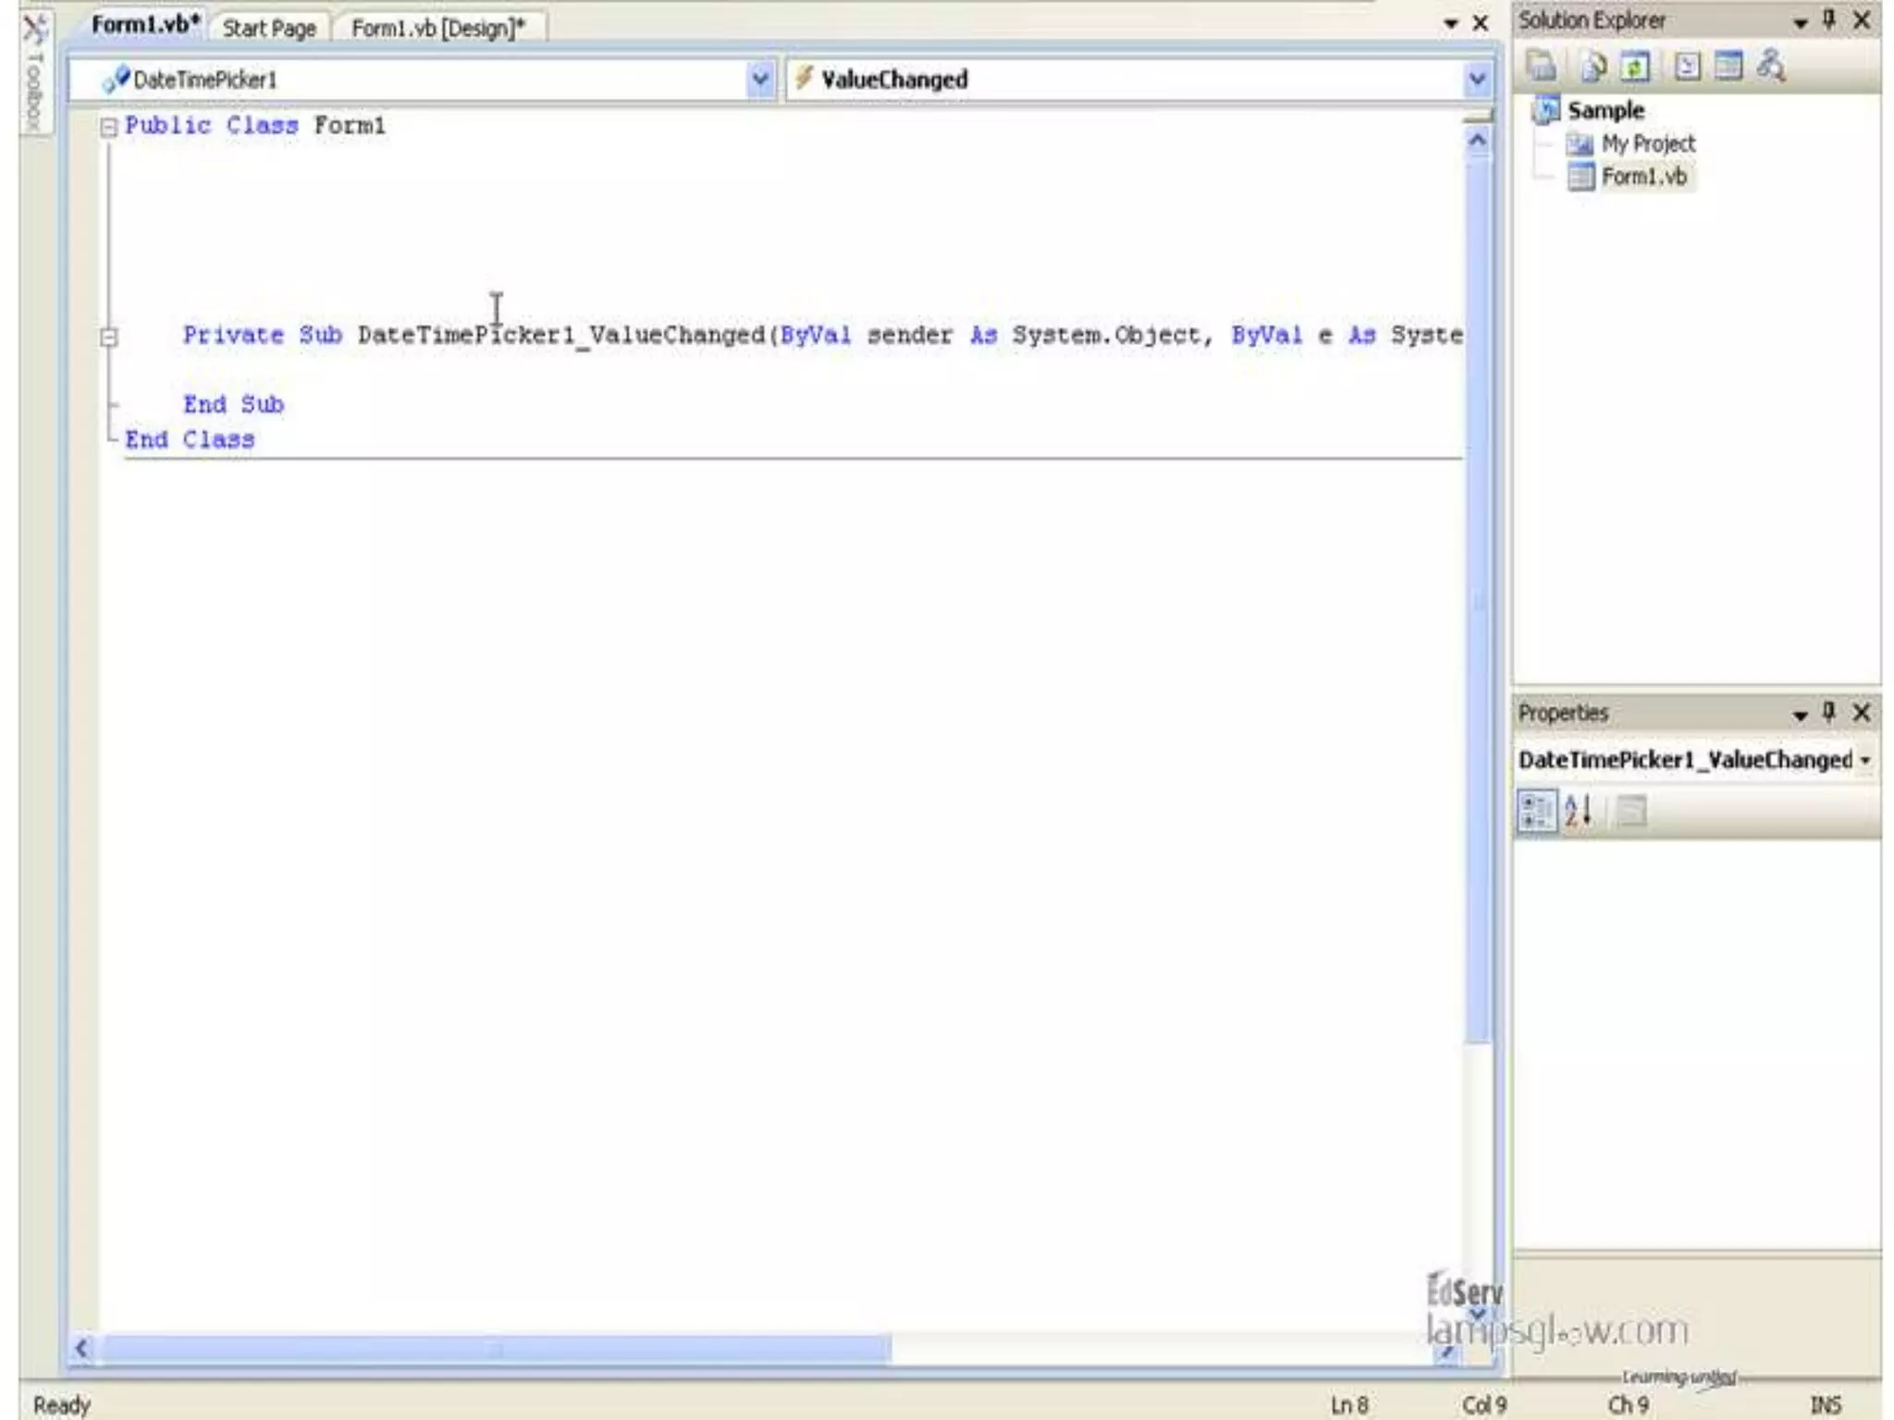This screenshot has width=1894, height=1420.
Task: Click 'Form1' class name in code
Action: (x=350, y=126)
